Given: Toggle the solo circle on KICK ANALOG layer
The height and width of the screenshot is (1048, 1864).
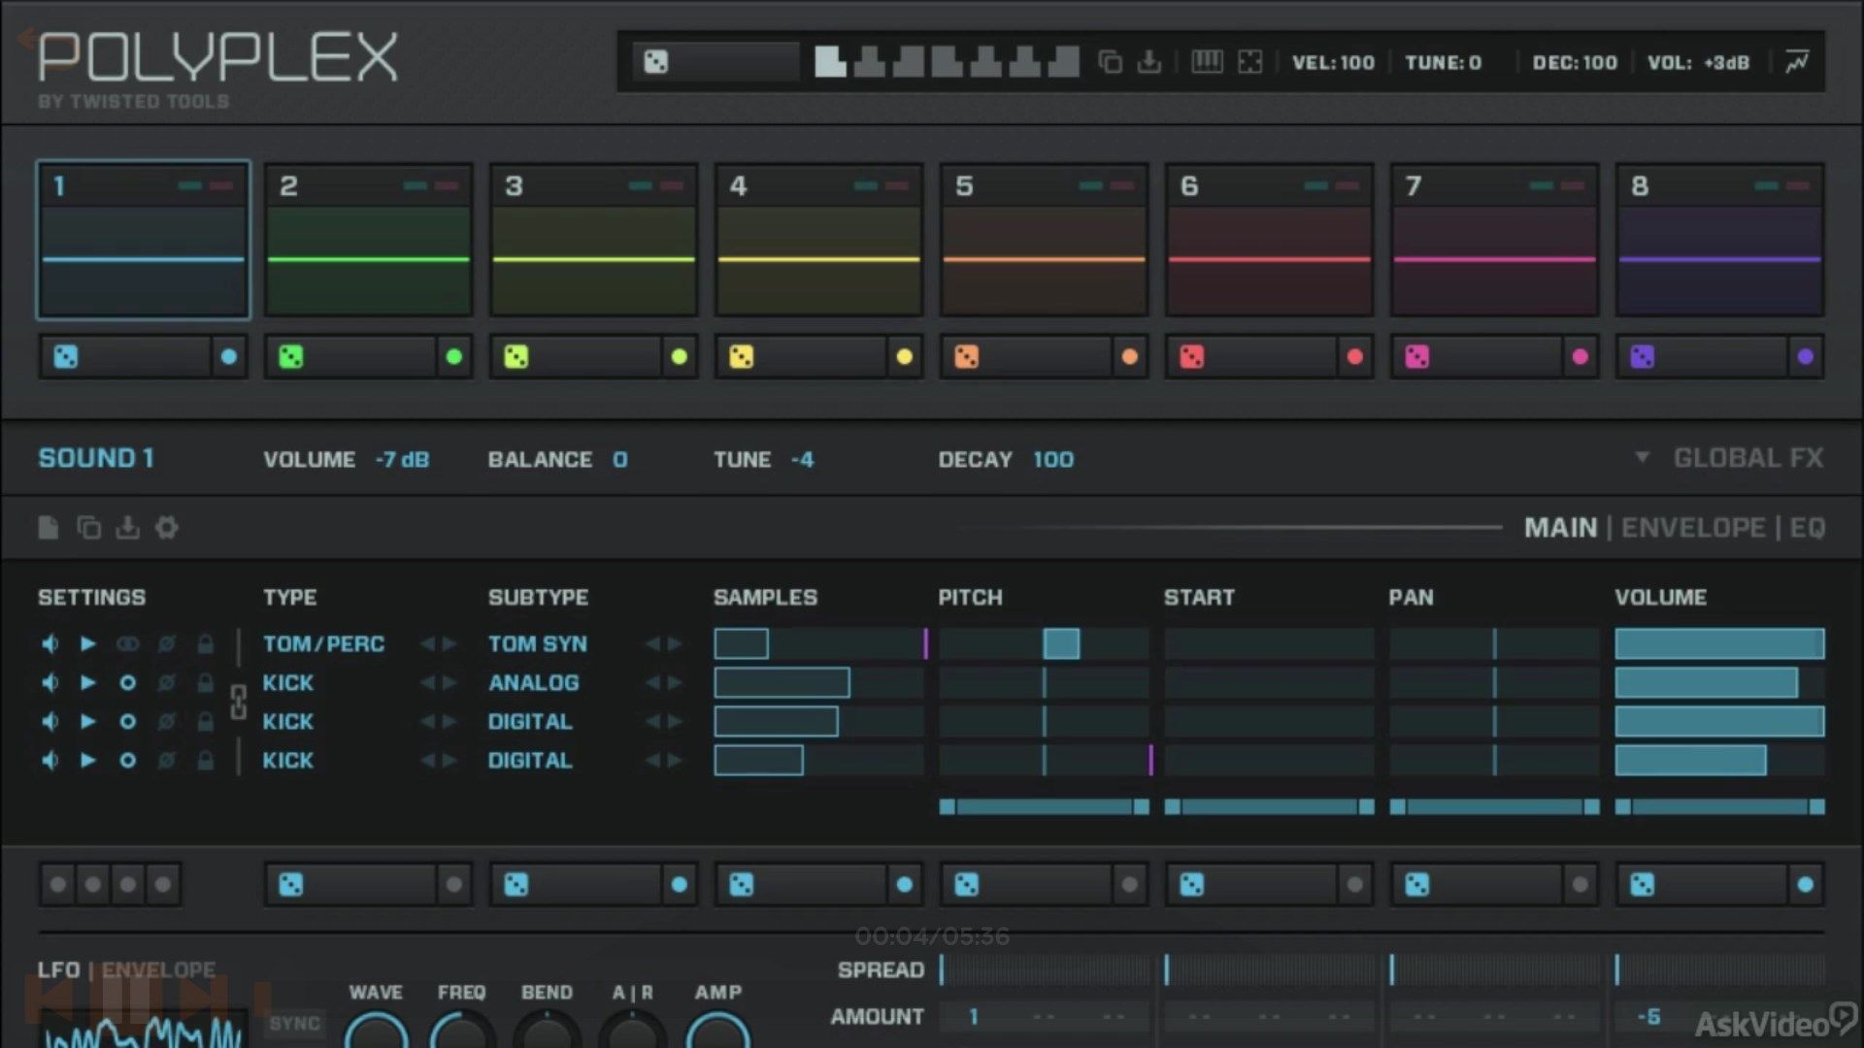Looking at the screenshot, I should click(127, 682).
